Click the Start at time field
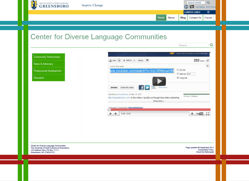The image size is (249, 181). (x=191, y=74)
